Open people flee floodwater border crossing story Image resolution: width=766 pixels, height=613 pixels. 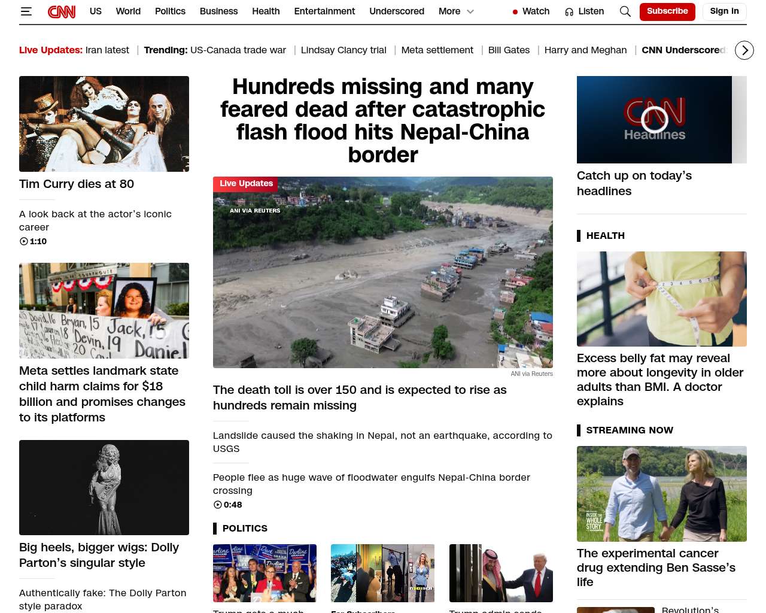(x=372, y=484)
